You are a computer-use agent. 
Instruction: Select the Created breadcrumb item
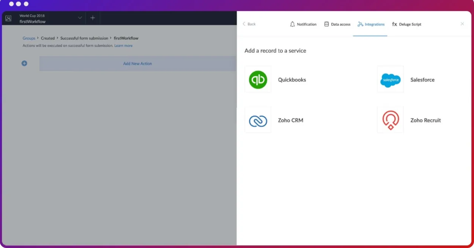tap(48, 38)
